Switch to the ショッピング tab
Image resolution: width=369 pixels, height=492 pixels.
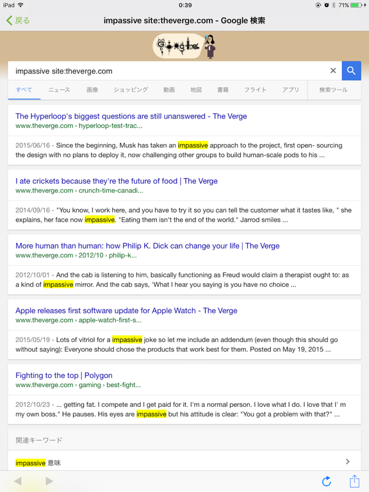click(x=131, y=90)
